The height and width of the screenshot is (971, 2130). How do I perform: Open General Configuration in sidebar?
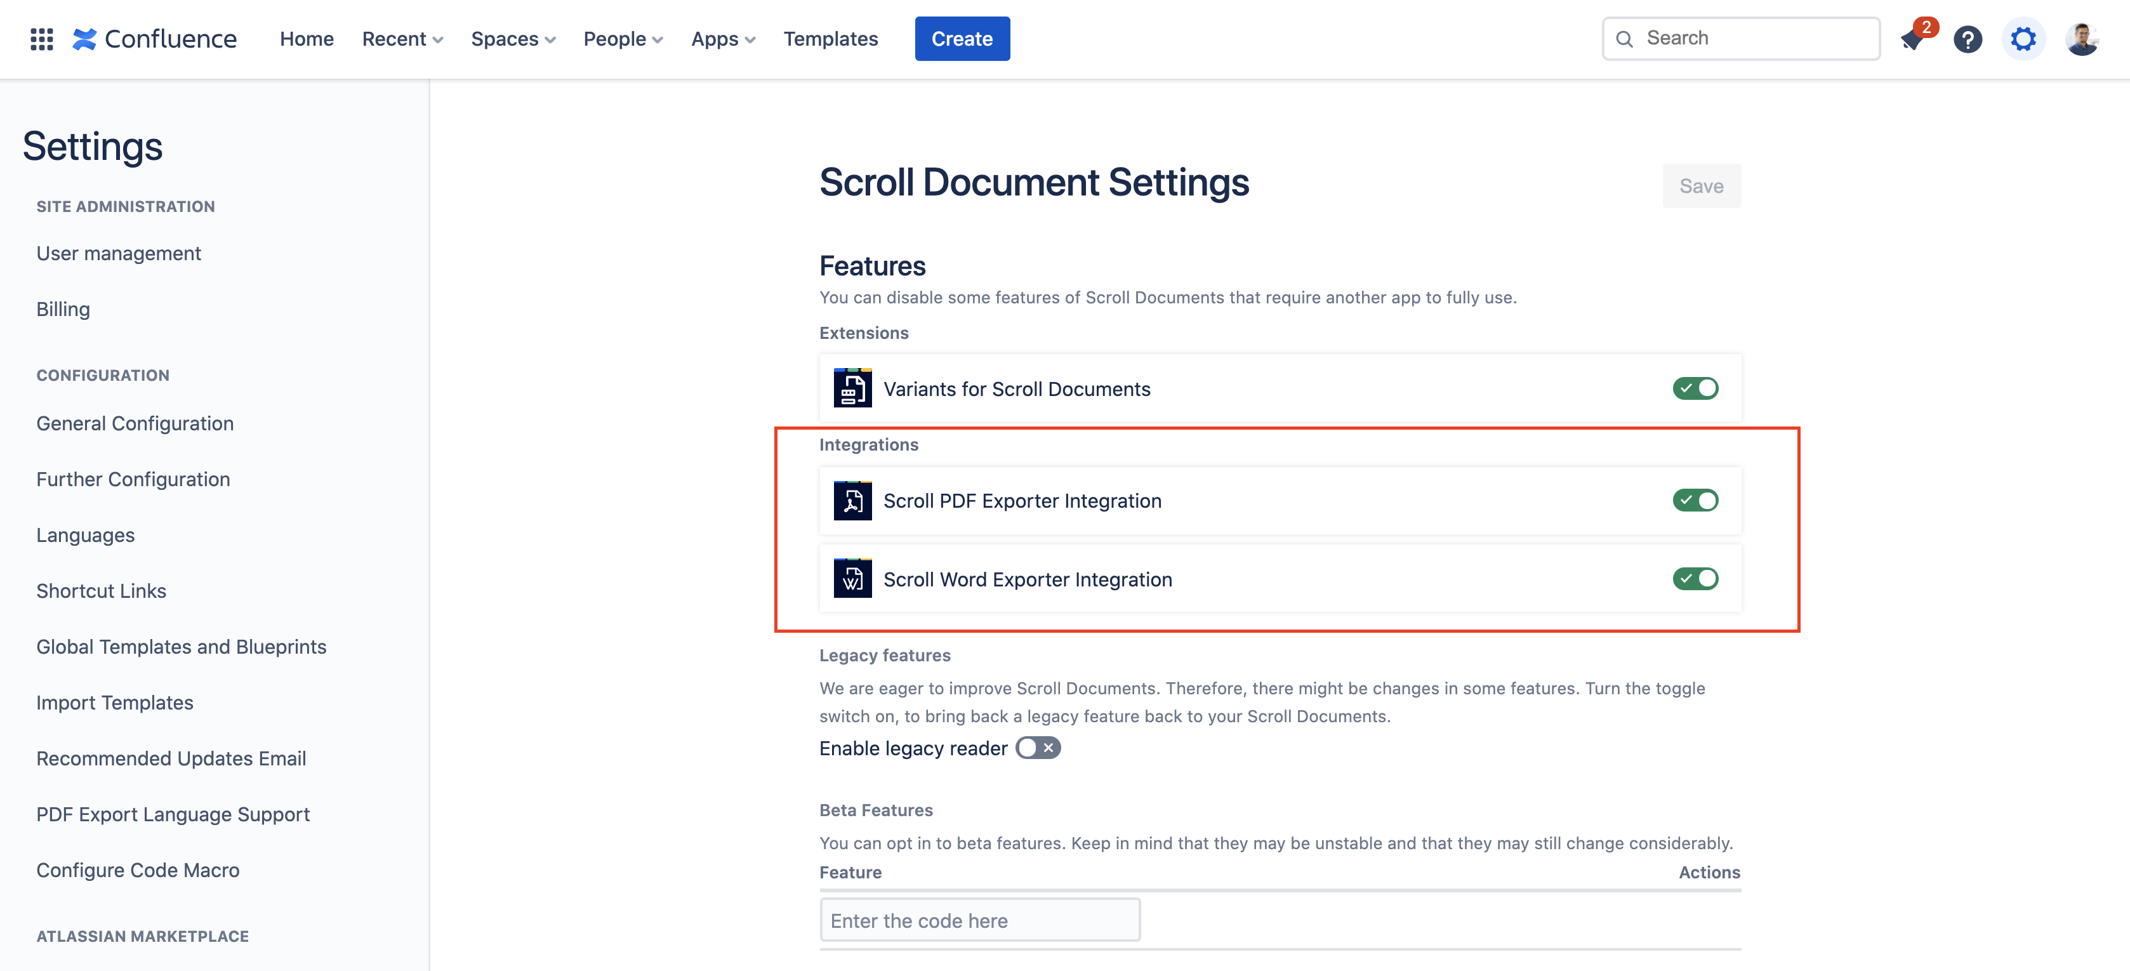[135, 423]
